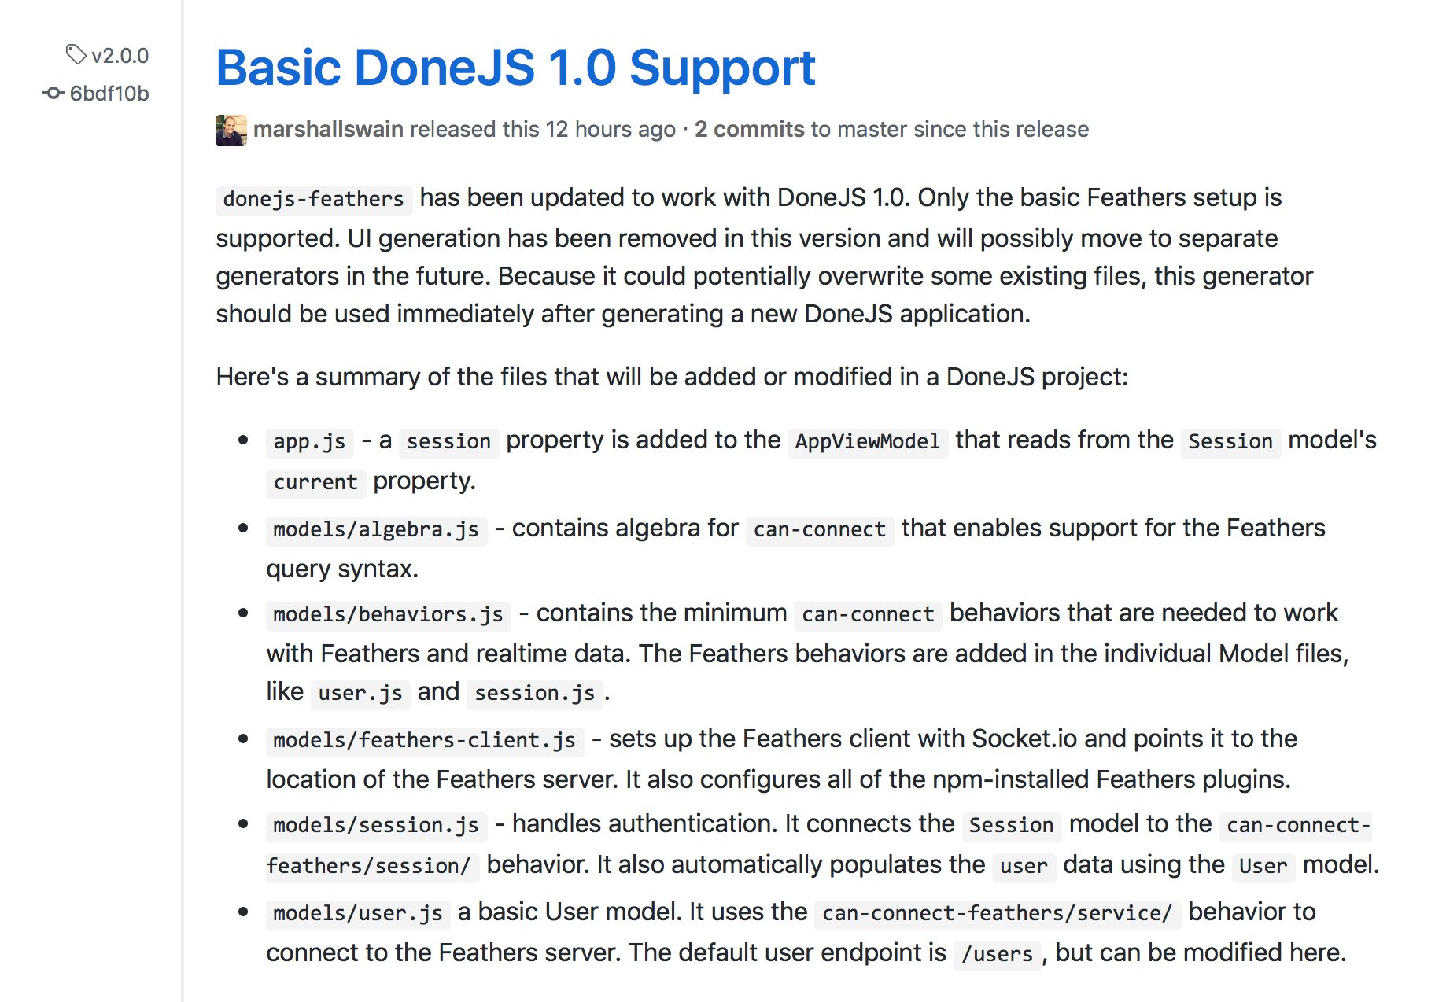Viewport: 1435px width, 1002px height.
Task: Click the donejs-feathers code label
Action: pos(313,199)
